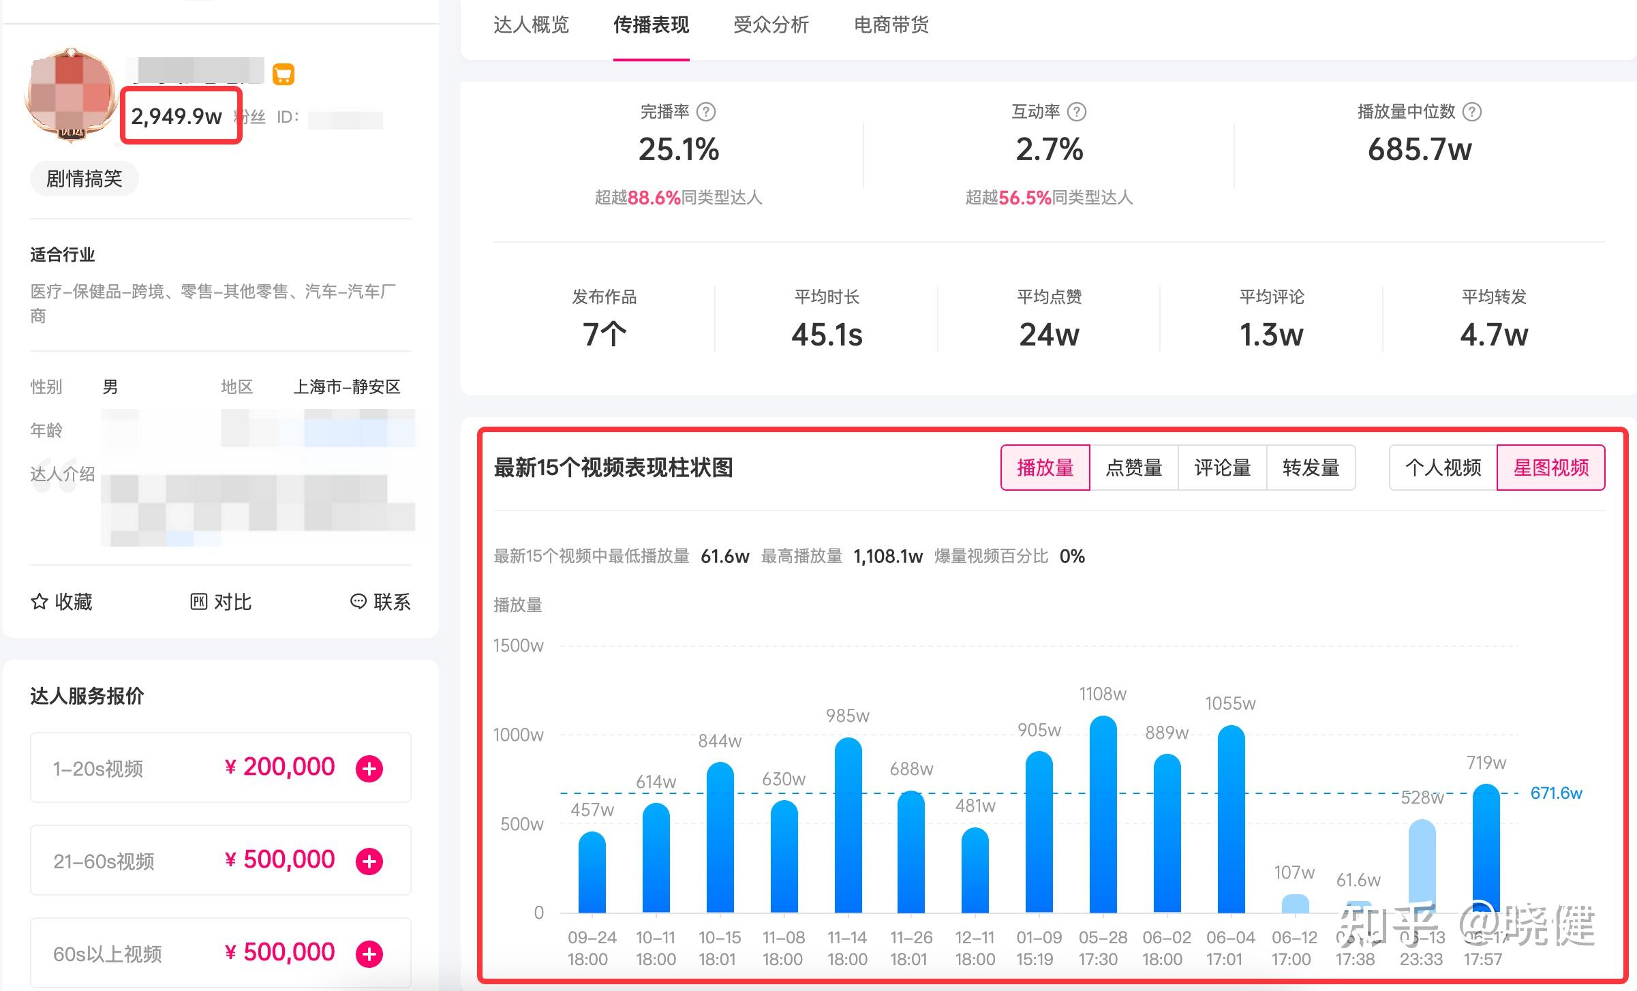Switch to the 传播表现 tab
This screenshot has width=1637, height=991.
click(x=651, y=25)
